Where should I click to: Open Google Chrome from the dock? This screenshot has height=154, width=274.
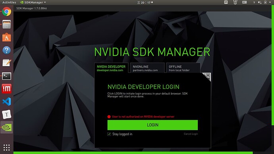7,12
